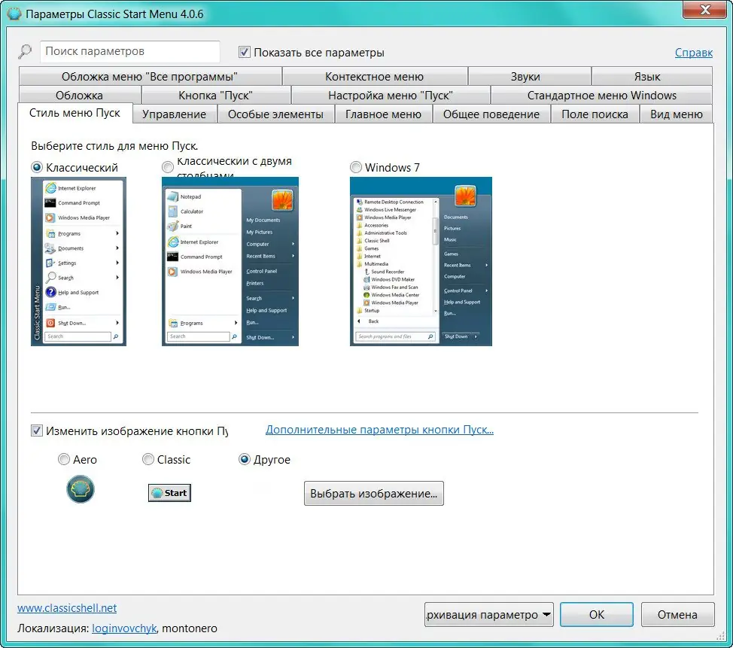Open the Управление tab
733x648 pixels.
point(175,114)
